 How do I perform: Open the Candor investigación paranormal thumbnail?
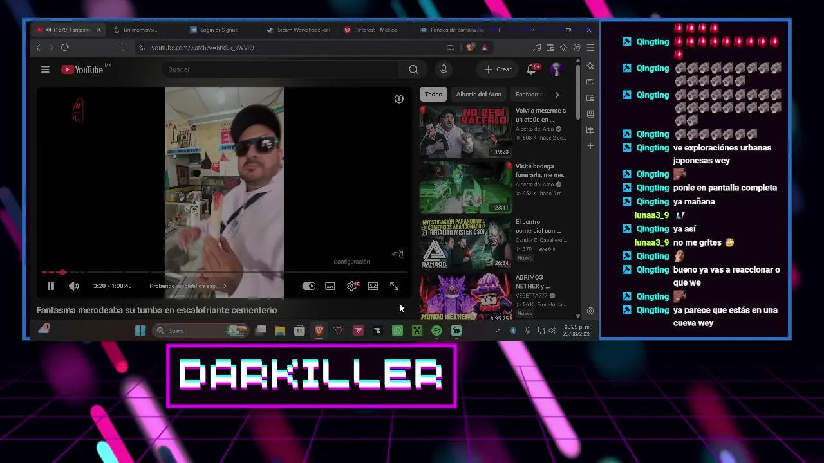pos(464,243)
